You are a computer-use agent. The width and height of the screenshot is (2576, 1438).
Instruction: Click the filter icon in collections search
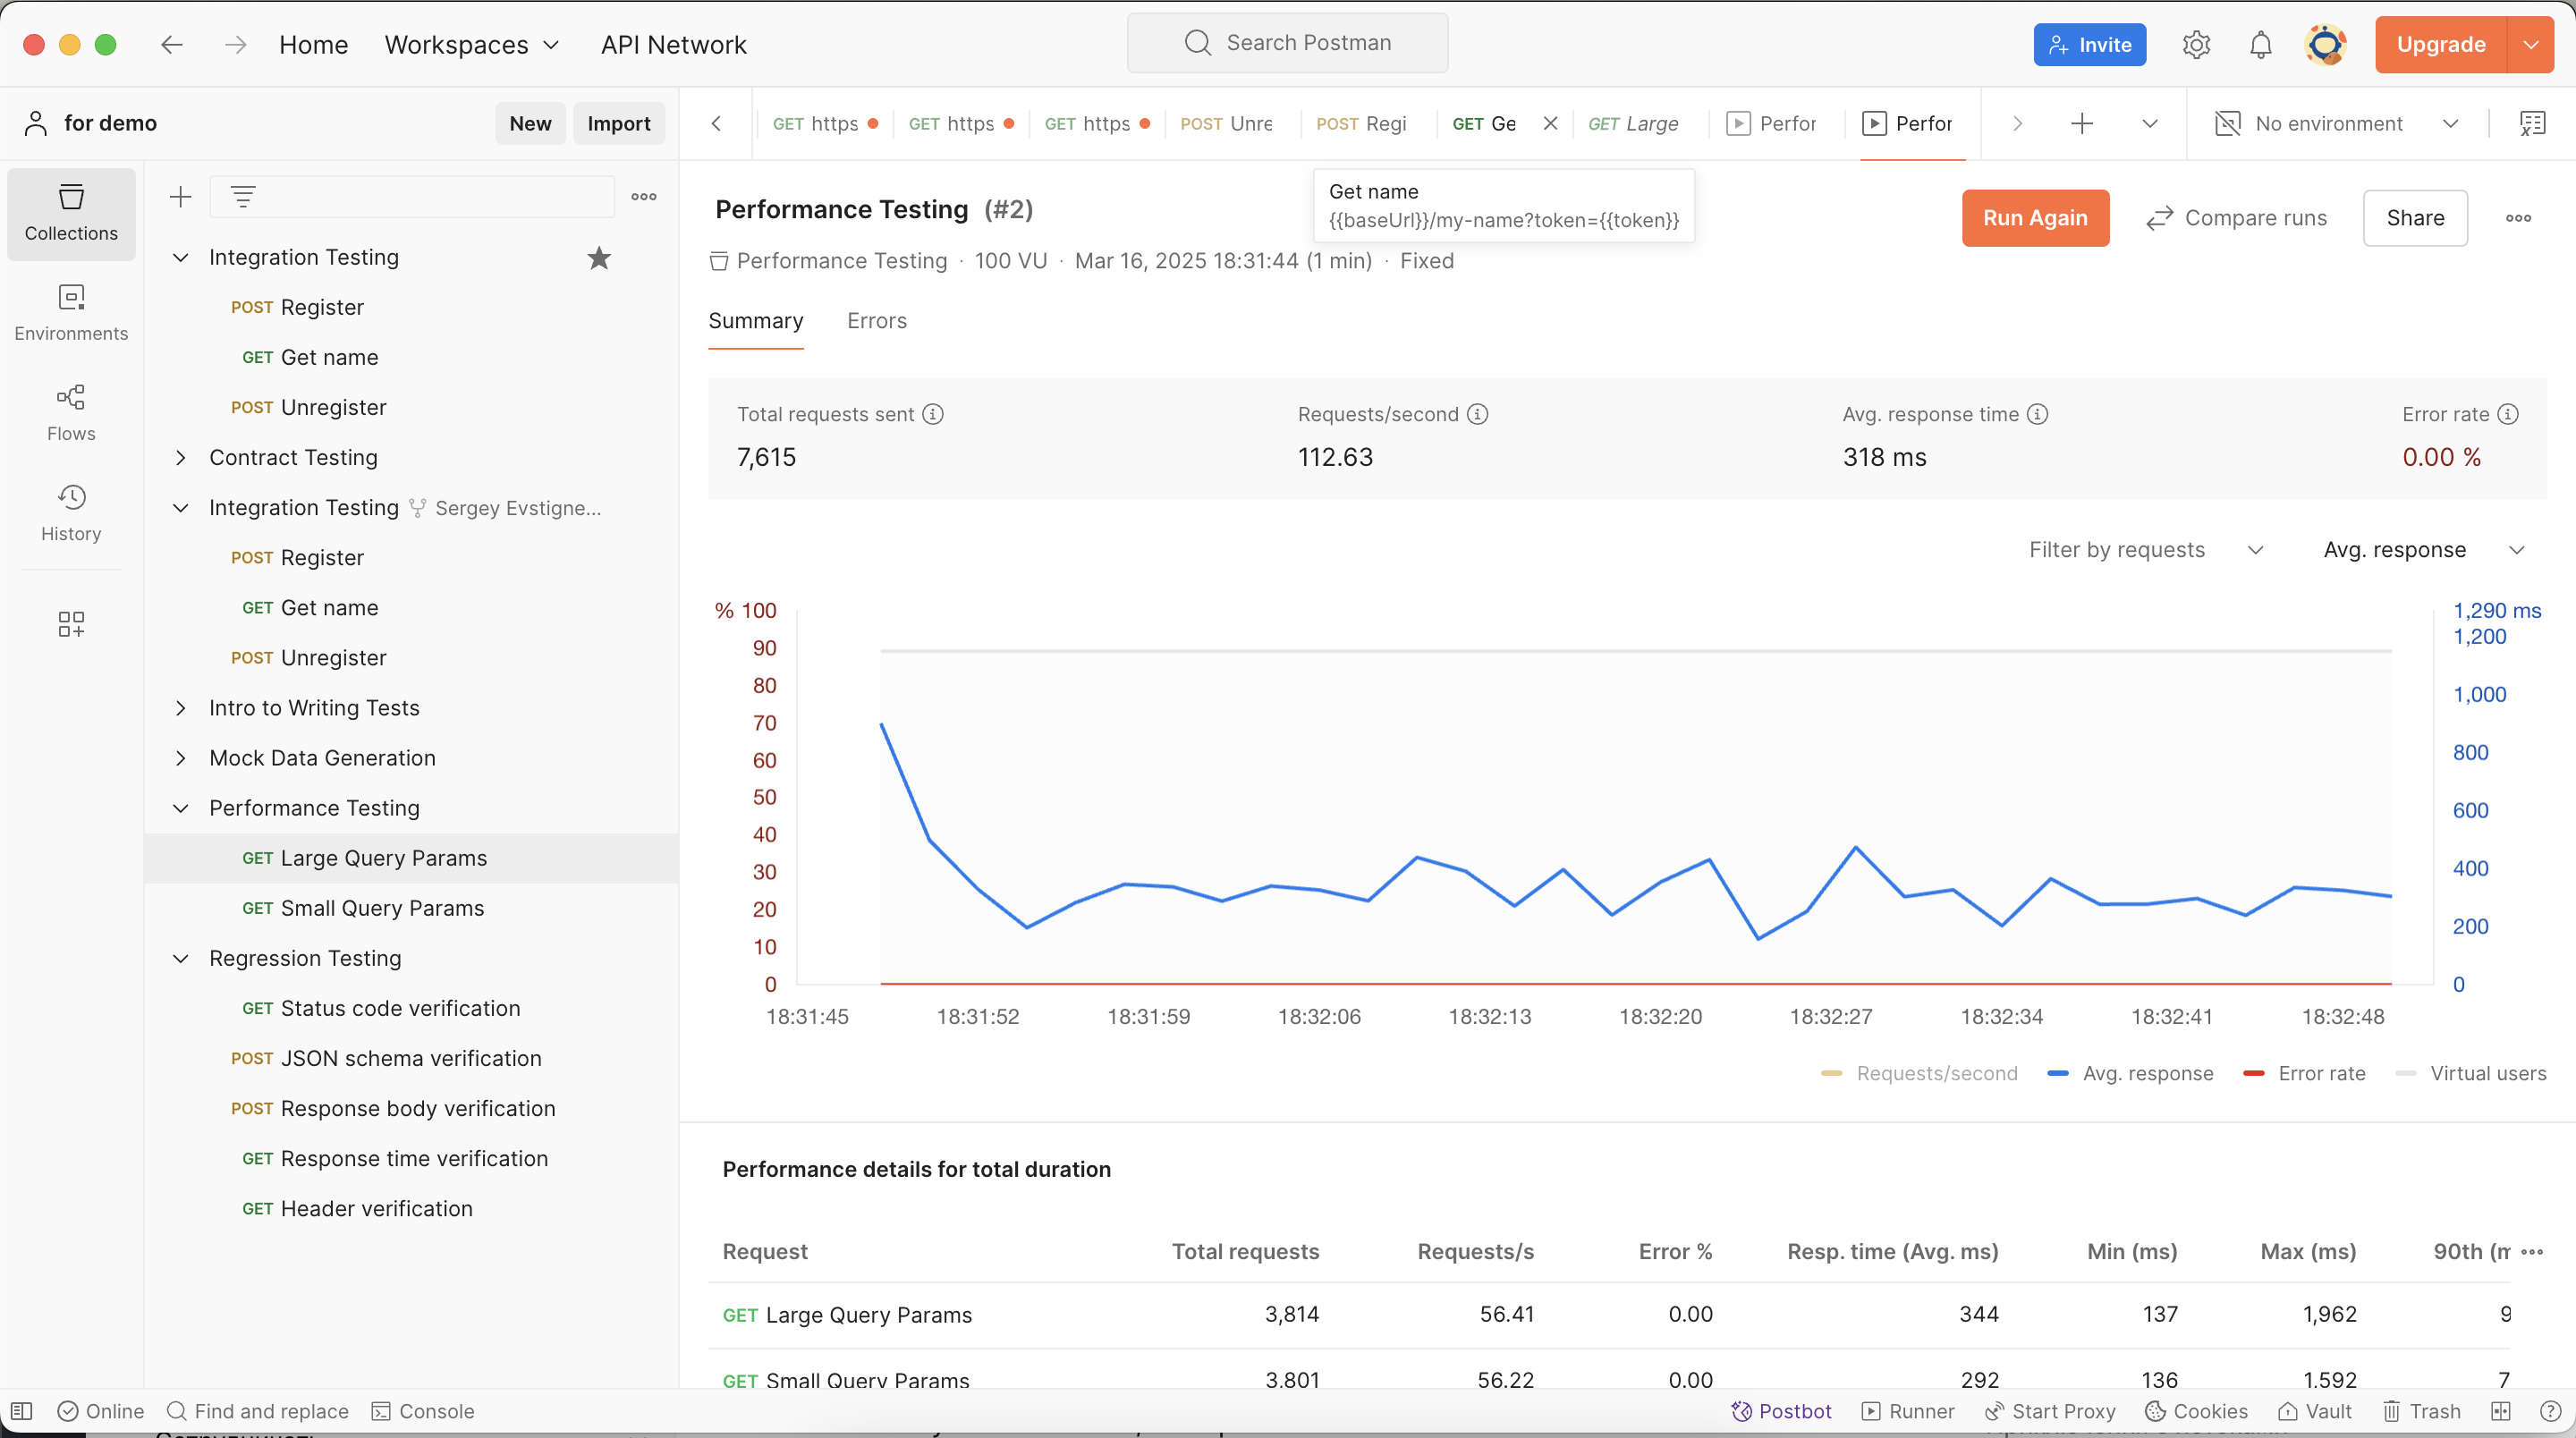click(243, 197)
